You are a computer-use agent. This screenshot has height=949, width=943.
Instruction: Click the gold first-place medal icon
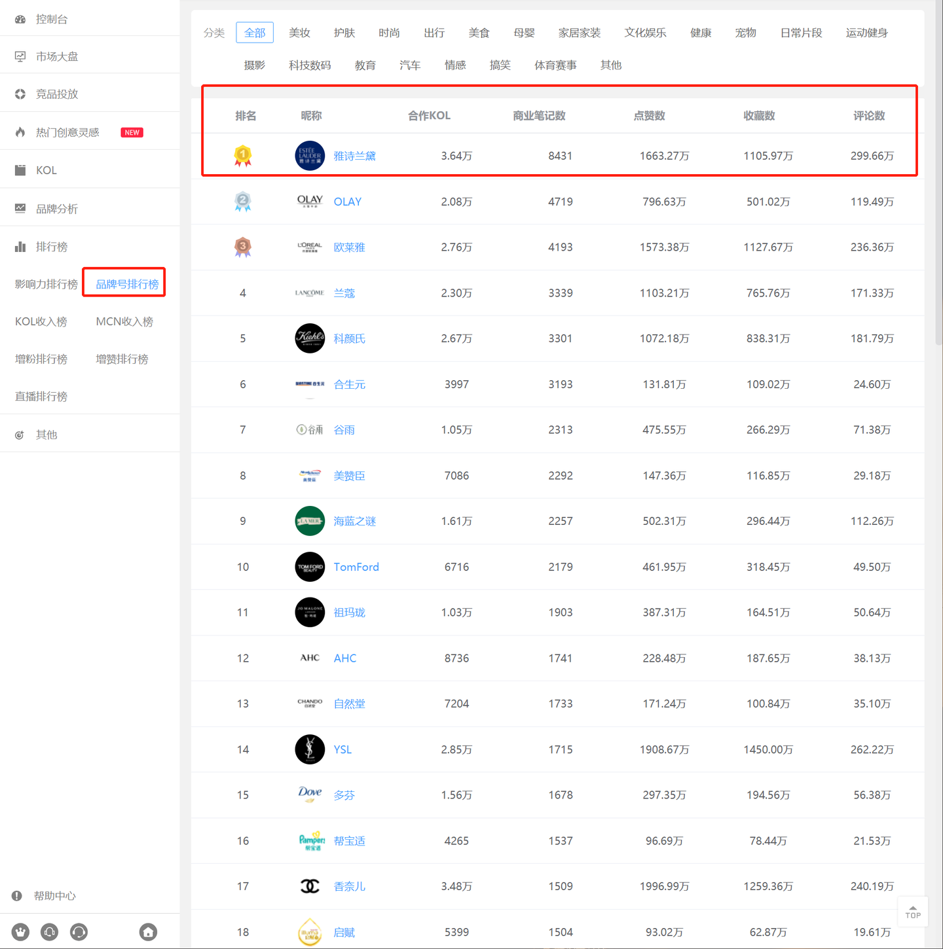243,156
